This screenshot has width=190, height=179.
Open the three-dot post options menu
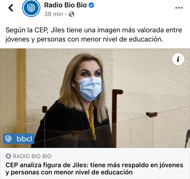[179, 8]
